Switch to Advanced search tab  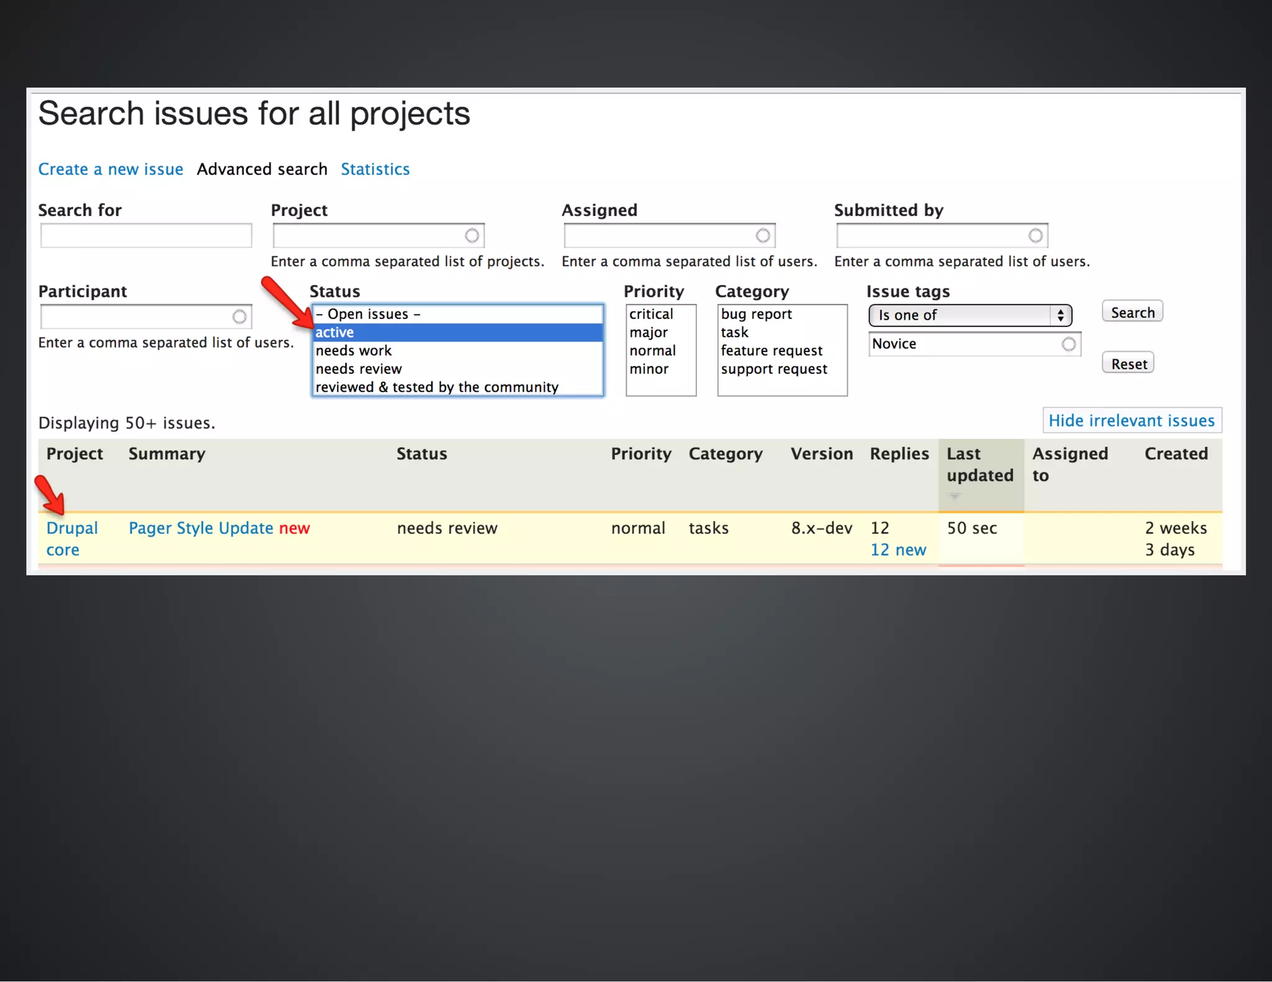click(262, 169)
